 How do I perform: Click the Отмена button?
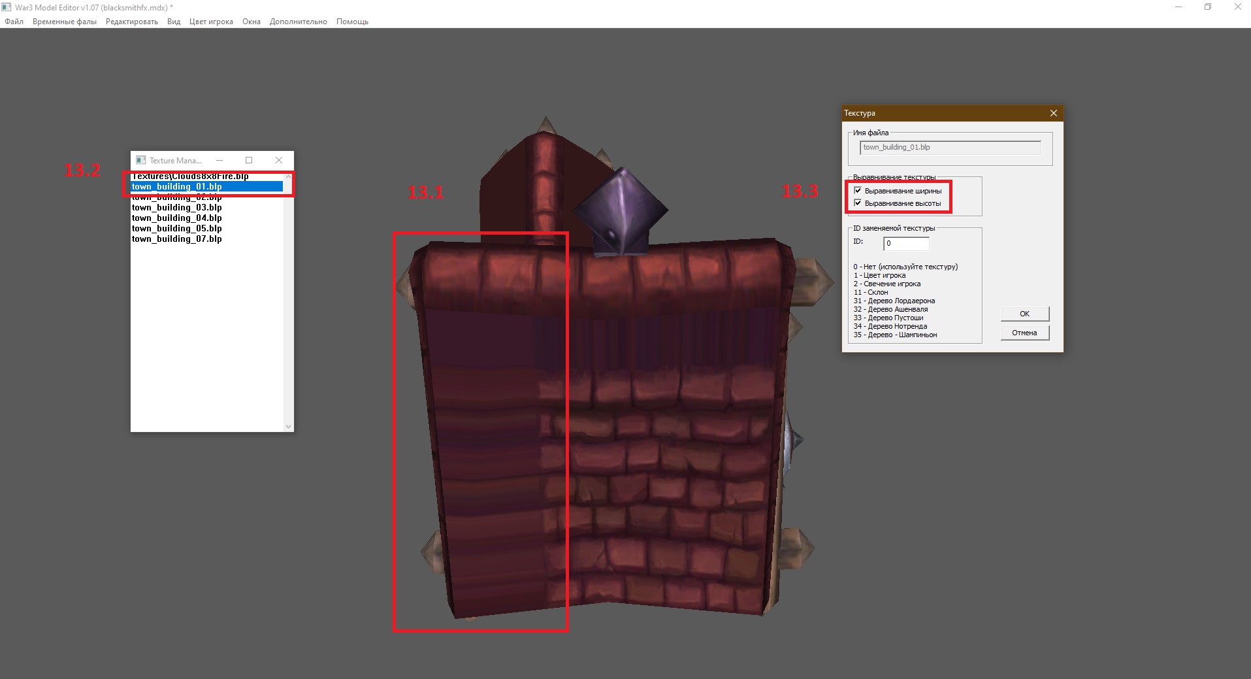pos(1025,333)
